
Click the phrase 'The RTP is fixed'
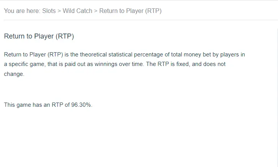coord(167,64)
